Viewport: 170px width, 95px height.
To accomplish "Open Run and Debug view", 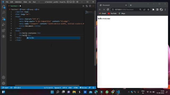I will pyautogui.click(x=3, y=25).
